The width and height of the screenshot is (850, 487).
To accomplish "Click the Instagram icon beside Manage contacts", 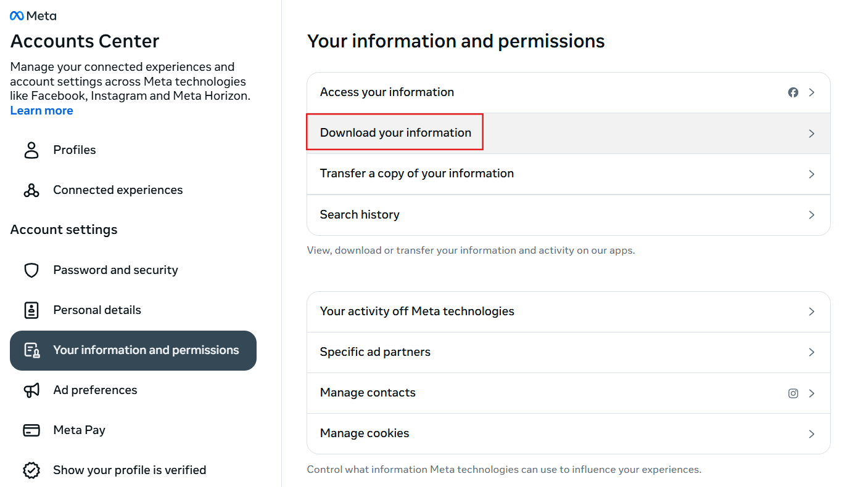I will [x=793, y=393].
